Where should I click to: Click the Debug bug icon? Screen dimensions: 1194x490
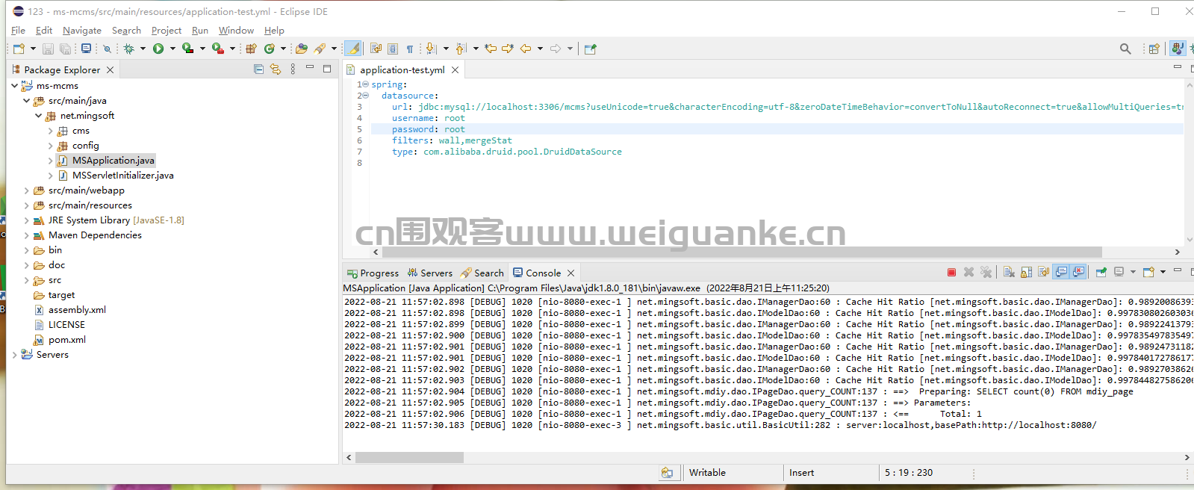[x=129, y=49]
